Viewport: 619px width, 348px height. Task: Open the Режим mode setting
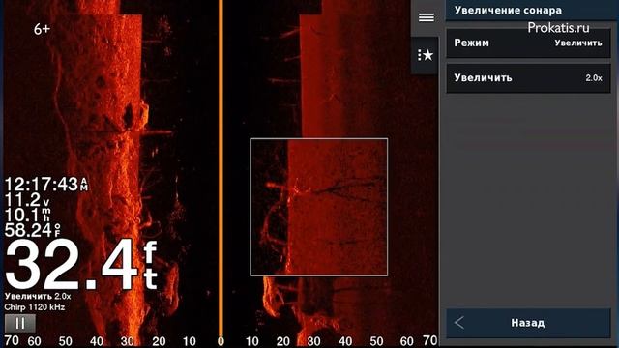[x=528, y=43]
